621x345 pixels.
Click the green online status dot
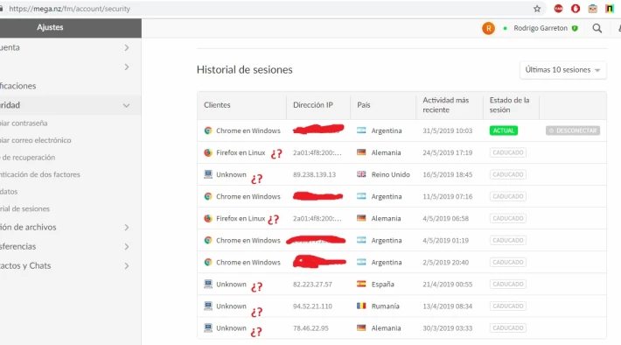point(505,28)
